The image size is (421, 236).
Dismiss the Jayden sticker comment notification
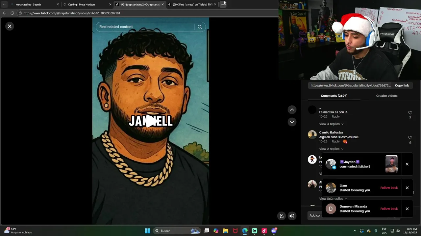tap(407, 164)
